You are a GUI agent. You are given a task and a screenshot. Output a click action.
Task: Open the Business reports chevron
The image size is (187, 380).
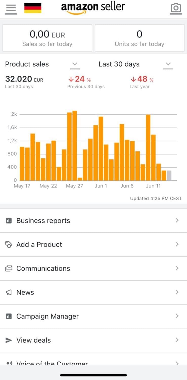(x=177, y=221)
